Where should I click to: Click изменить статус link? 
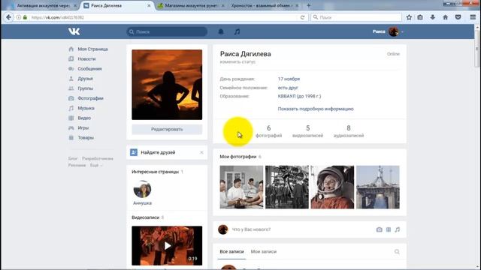point(237,61)
